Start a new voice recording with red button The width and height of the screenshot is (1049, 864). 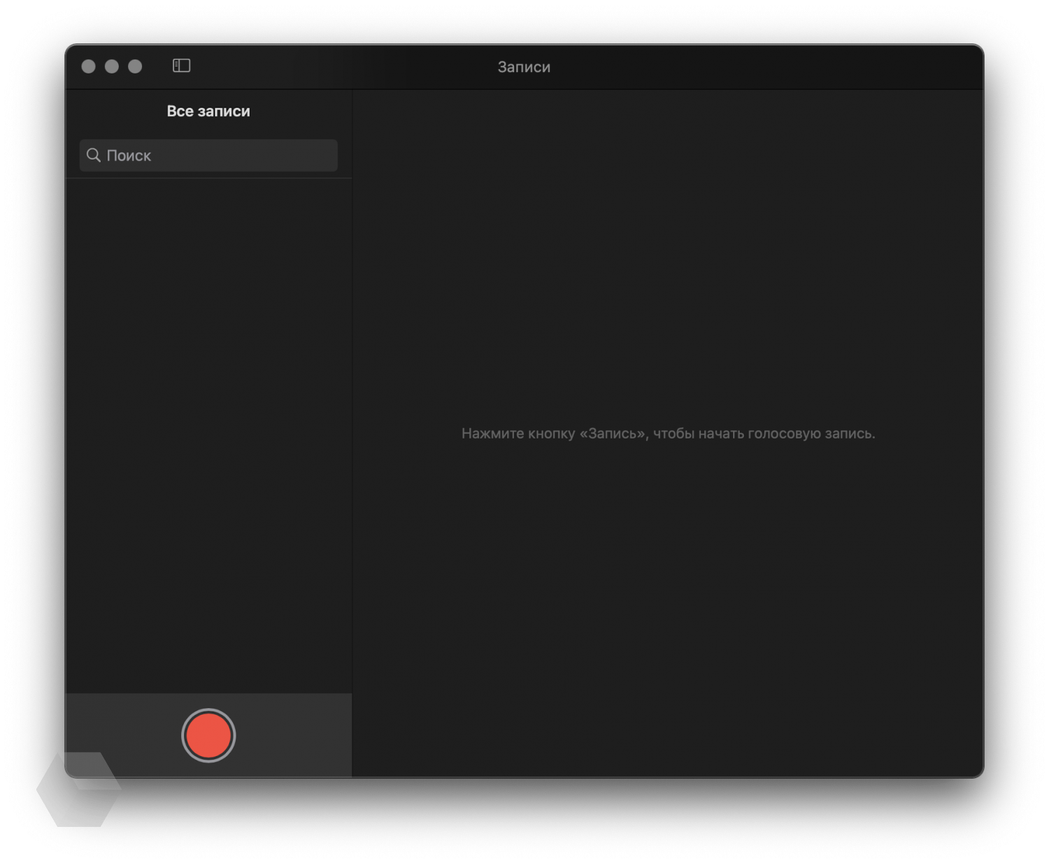pyautogui.click(x=208, y=735)
